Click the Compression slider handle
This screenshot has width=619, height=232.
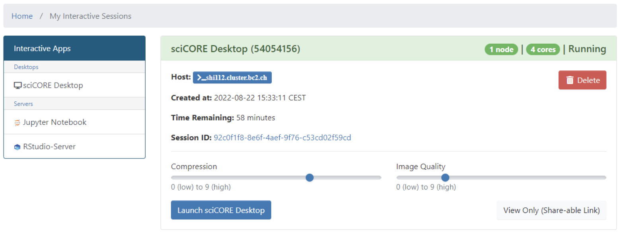point(309,178)
